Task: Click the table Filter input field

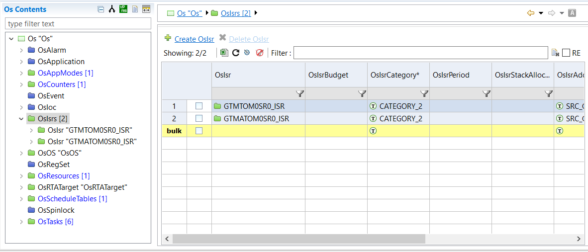Action: 421,53
